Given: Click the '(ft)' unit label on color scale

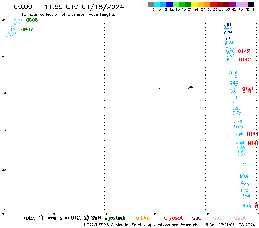Looking at the screenshot, I should [253, 9].
